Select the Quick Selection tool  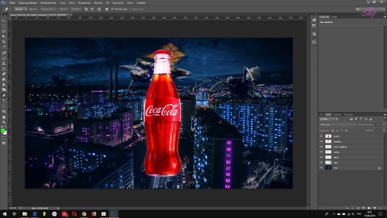click(x=4, y=36)
